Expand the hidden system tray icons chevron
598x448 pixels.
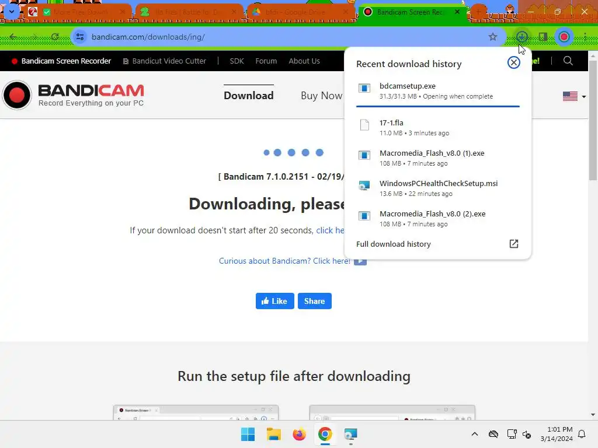(475, 434)
